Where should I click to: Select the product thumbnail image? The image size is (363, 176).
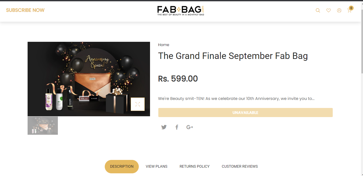point(43,126)
